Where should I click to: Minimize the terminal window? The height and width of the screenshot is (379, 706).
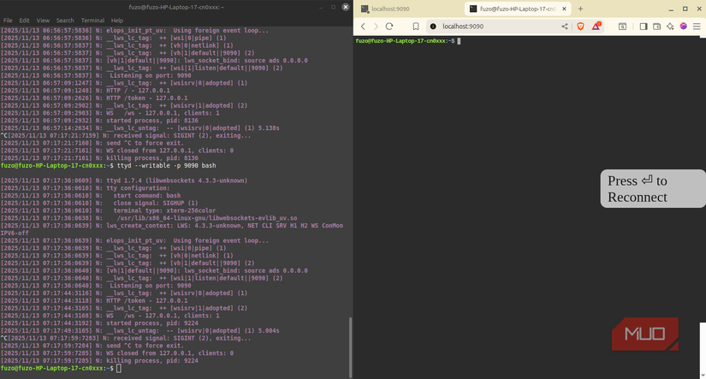pyautogui.click(x=321, y=7)
